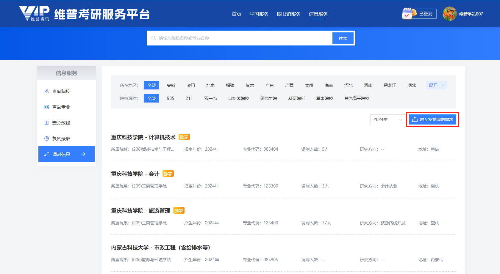This screenshot has width=500, height=274.
Task: Filter region by 安徽
Action: 171,85
